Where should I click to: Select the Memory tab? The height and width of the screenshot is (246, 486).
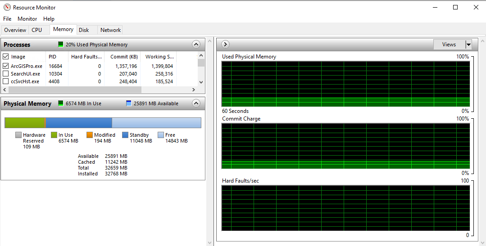63,29
